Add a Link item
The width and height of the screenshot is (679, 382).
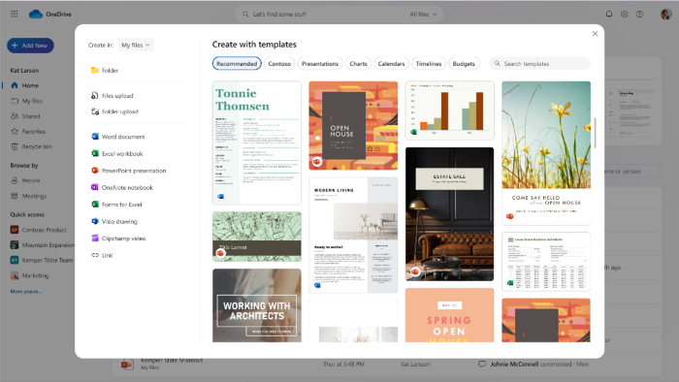pyautogui.click(x=102, y=255)
